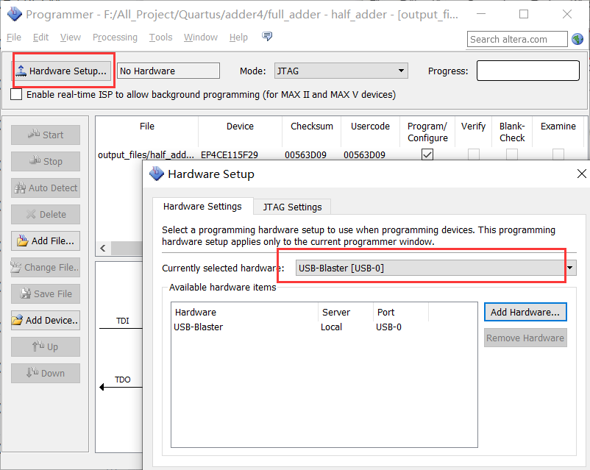This screenshot has width=590, height=470.
Task: Move the selected file Down
Action: click(46, 374)
